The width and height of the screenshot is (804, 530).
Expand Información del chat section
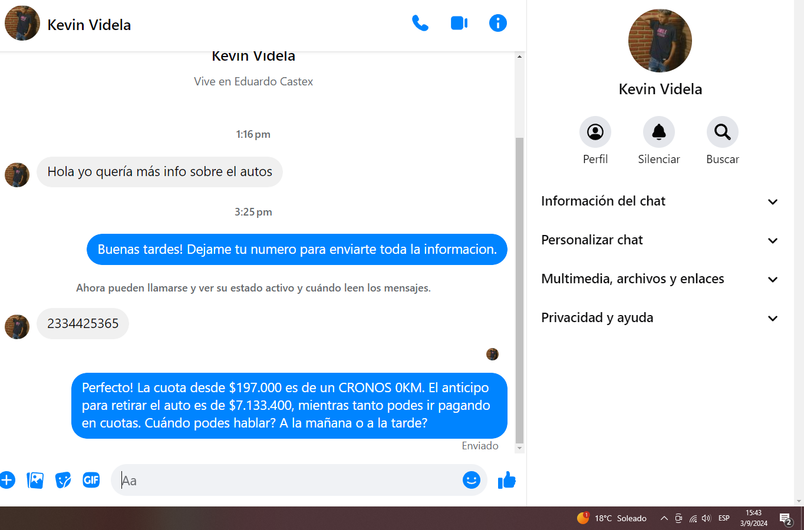click(660, 201)
